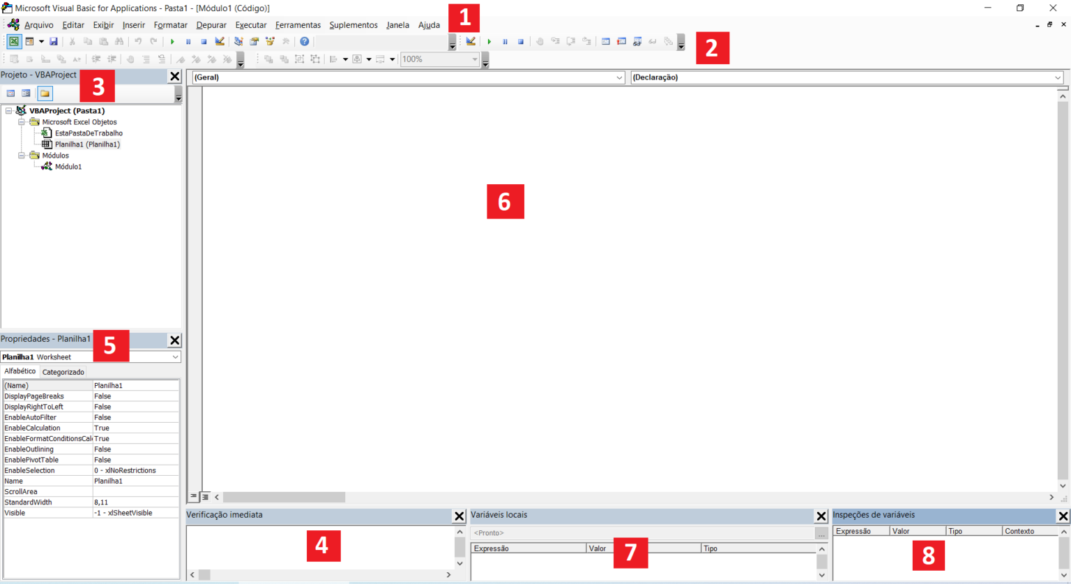Image resolution: width=1071 pixels, height=584 pixels.
Task: Toggle Folders view in the Project panel
Action: [45, 93]
